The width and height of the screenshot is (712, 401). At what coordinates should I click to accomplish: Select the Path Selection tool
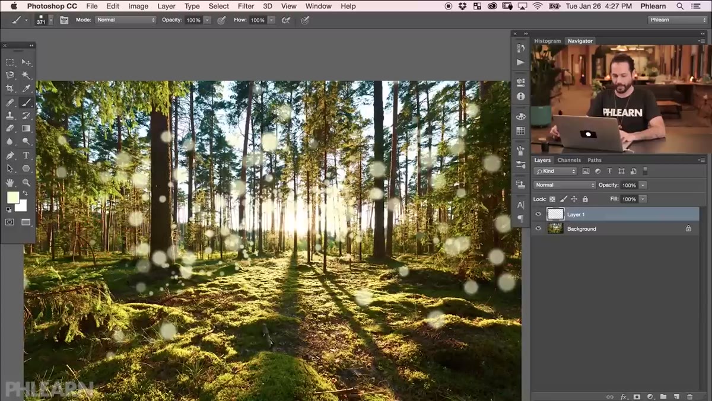[10, 168]
